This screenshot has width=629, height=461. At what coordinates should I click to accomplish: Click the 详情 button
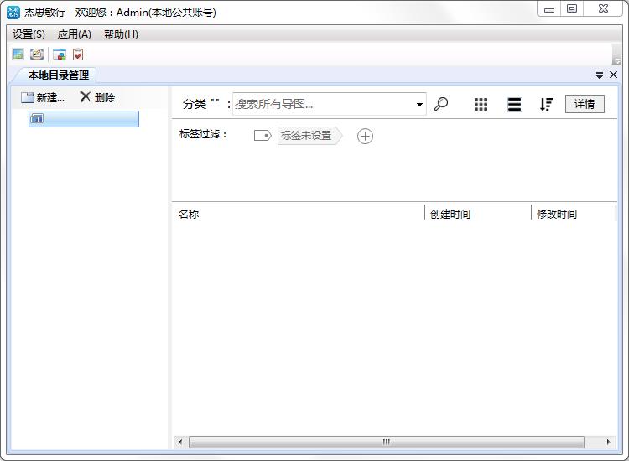click(585, 104)
